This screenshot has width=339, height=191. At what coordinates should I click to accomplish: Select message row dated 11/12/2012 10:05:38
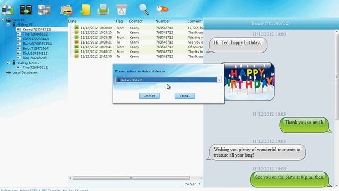coord(137,37)
